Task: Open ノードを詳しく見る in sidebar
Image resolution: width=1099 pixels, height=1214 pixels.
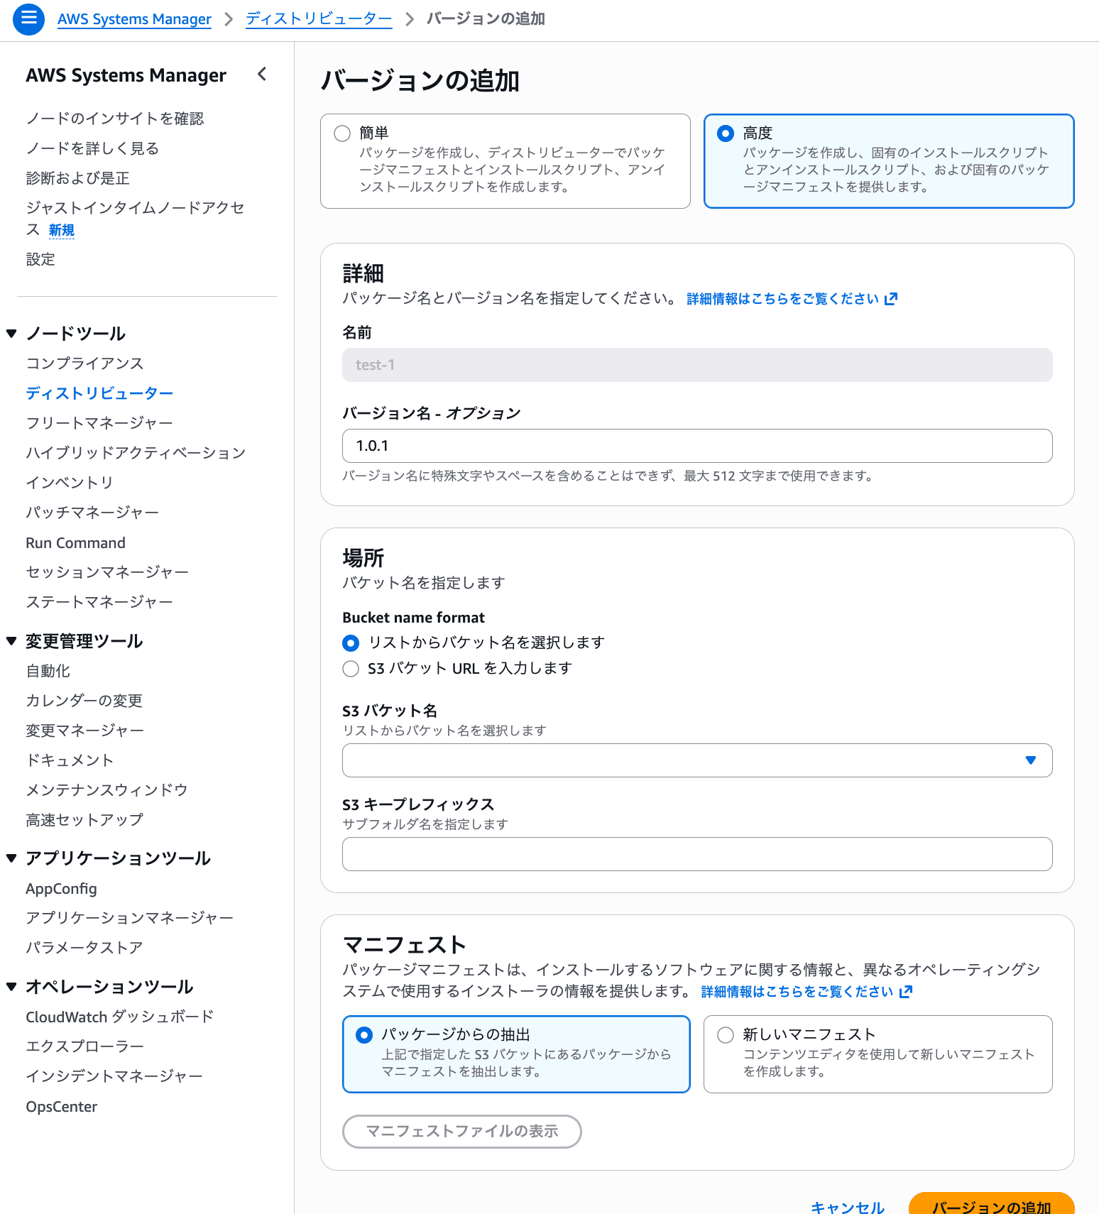Action: (x=92, y=148)
